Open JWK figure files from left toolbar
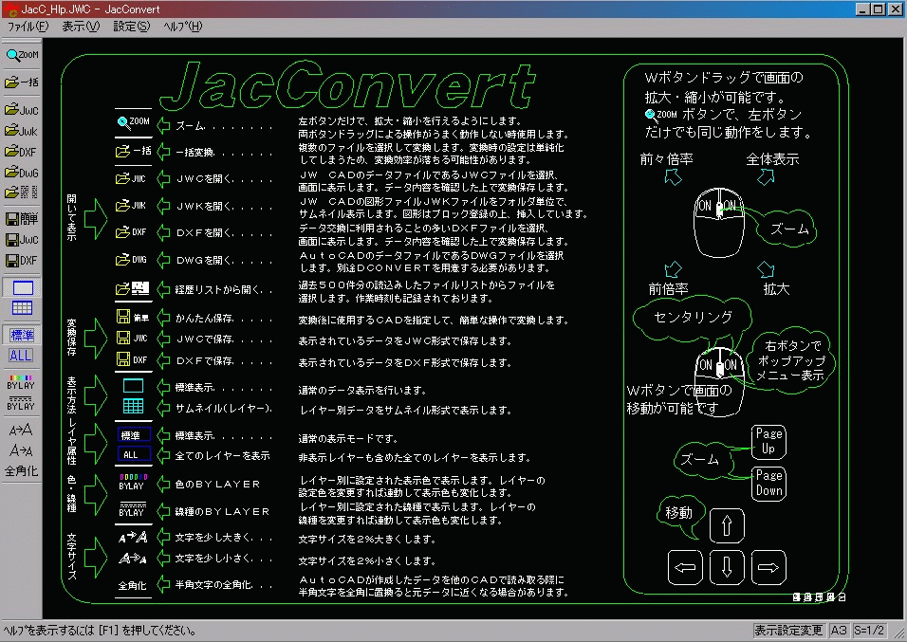Image resolution: width=907 pixels, height=642 pixels. coord(22,131)
